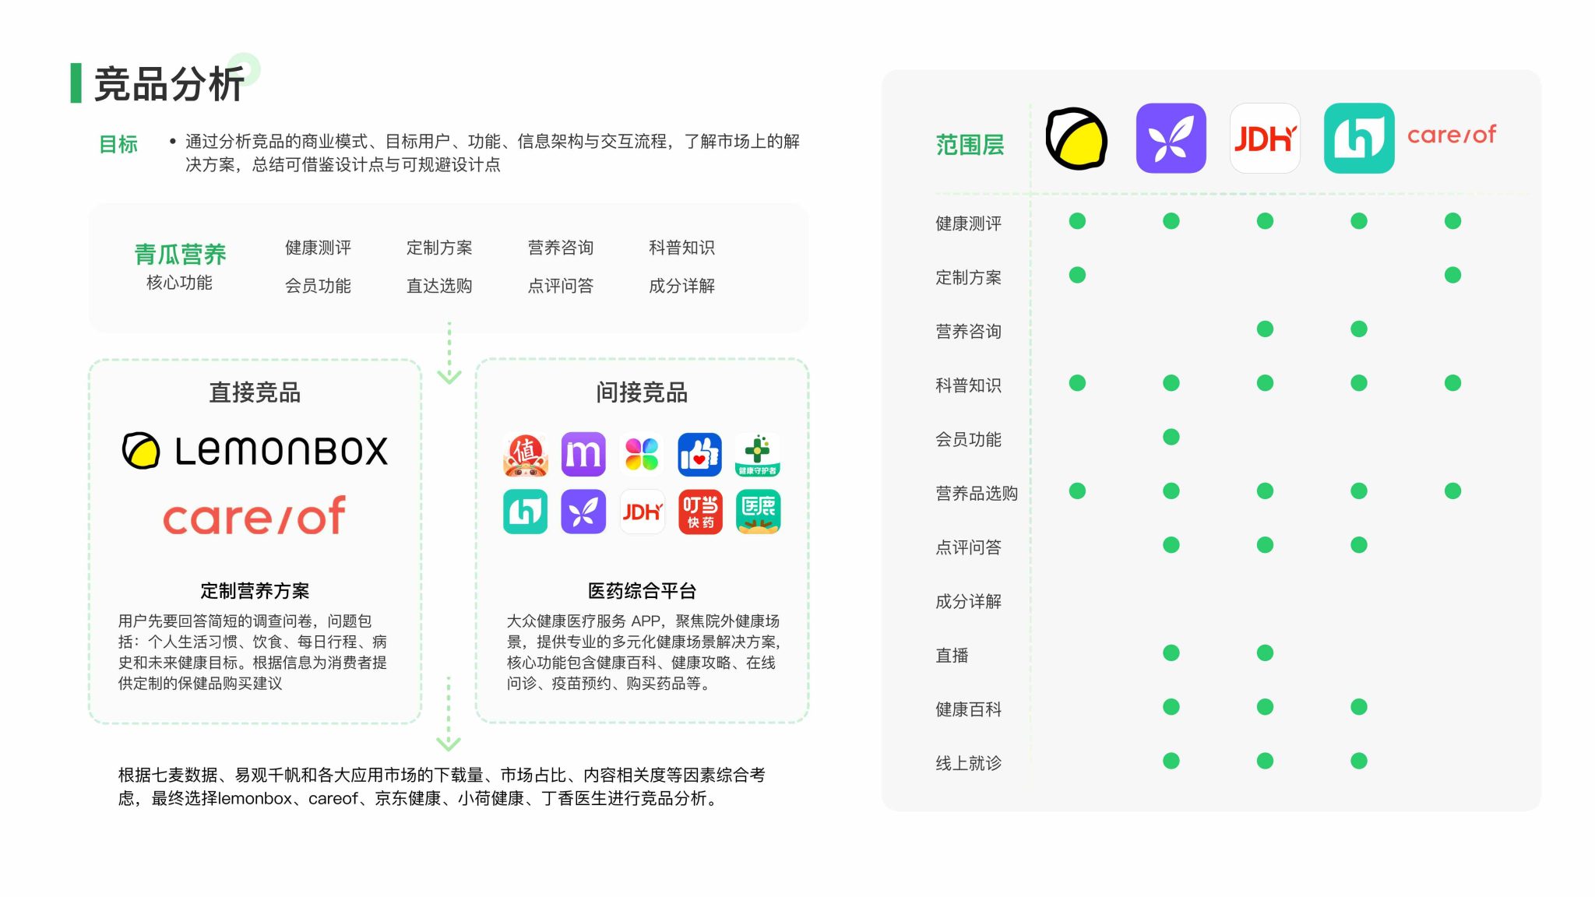Click the 健康测评 row dot under care/of
1595x897 pixels.
tap(1452, 221)
